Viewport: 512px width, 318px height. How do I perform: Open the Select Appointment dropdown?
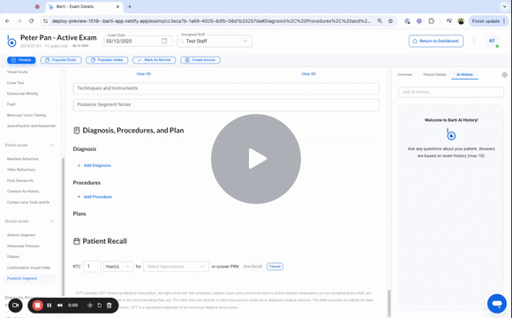pyautogui.click(x=176, y=267)
